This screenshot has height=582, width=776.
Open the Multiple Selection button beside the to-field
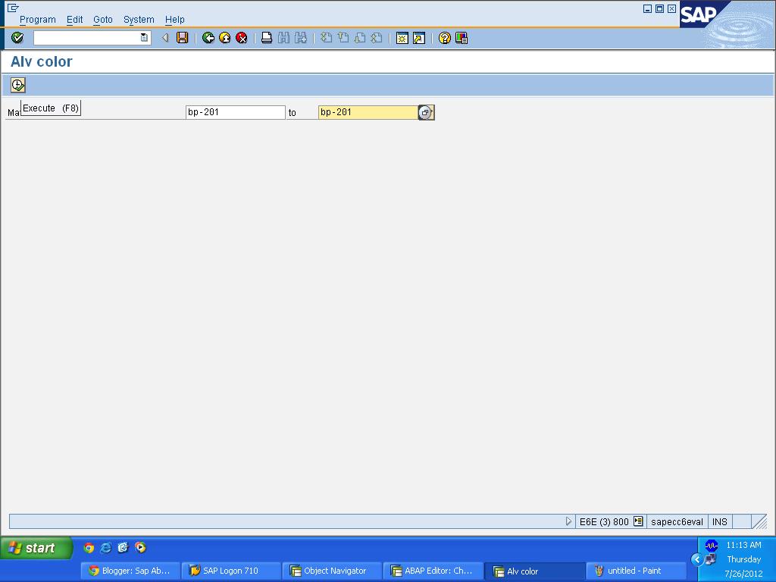click(x=426, y=112)
